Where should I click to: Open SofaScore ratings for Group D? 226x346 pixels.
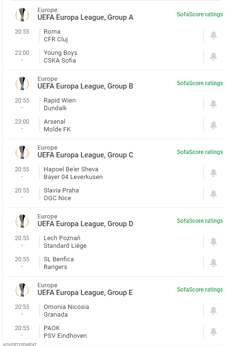[x=200, y=221]
